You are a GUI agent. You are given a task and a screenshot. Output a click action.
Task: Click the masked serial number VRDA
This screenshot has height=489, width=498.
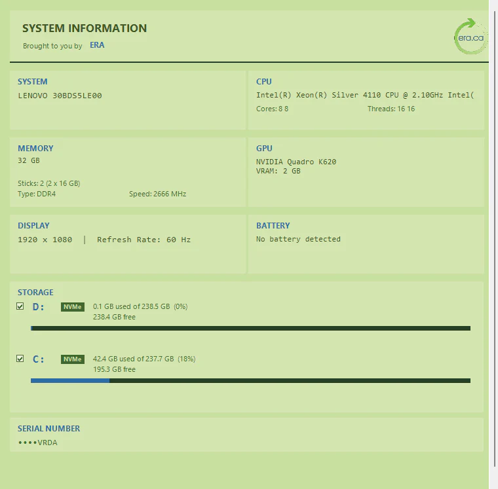click(38, 443)
